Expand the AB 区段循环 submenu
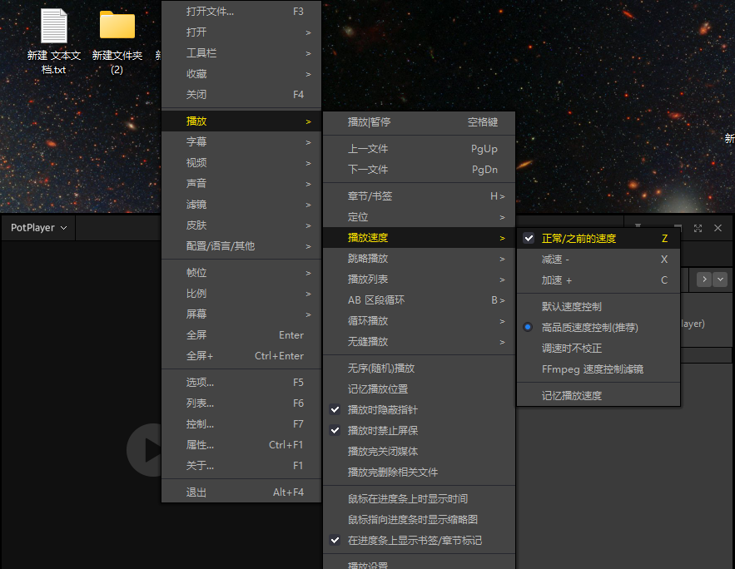735x569 pixels. 419,300
